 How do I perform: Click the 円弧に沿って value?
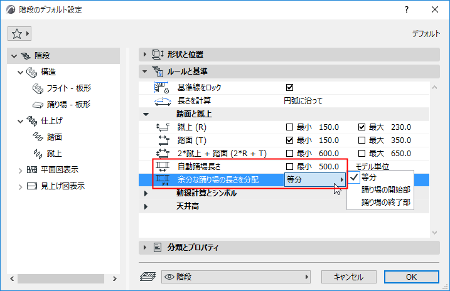tap(303, 101)
